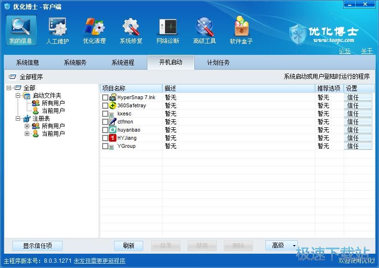This screenshot has width=379, height=268.
Task: Open the 论坛 link
Action: point(345,51)
